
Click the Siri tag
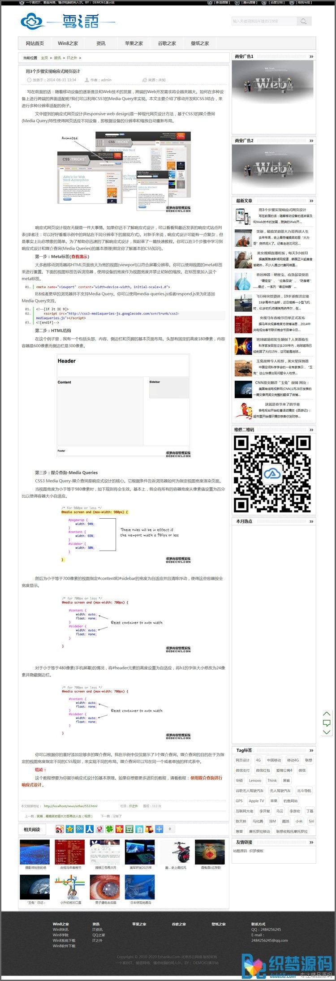311,821
